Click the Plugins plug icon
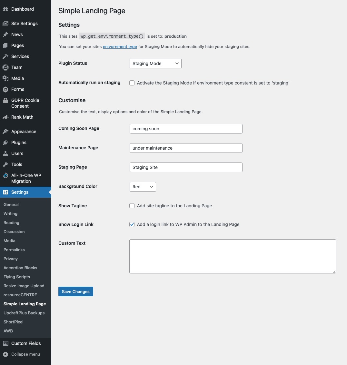The height and width of the screenshot is (365, 347). pyautogui.click(x=5, y=143)
